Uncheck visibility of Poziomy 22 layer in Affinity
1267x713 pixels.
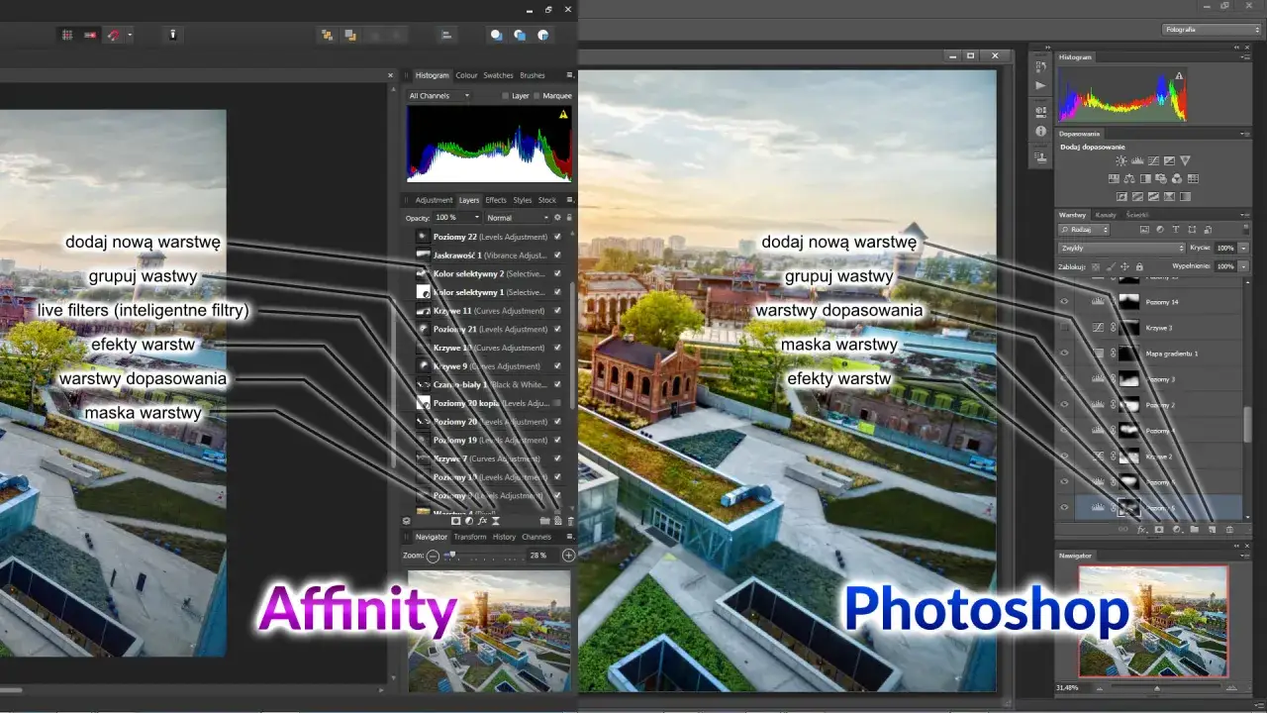pyautogui.click(x=558, y=237)
